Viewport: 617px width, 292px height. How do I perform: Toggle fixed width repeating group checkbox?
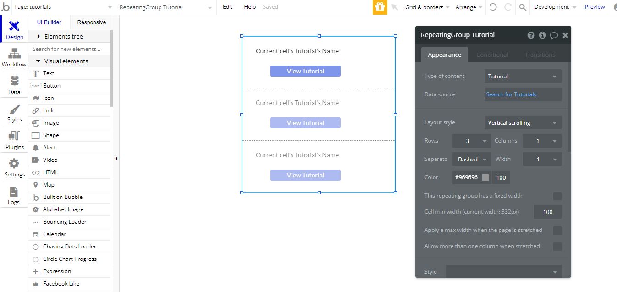557,196
